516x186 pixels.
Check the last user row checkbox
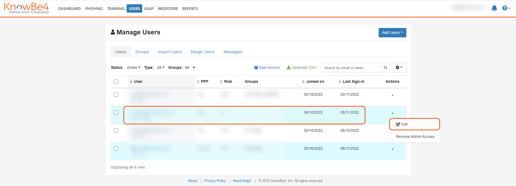coord(116,149)
